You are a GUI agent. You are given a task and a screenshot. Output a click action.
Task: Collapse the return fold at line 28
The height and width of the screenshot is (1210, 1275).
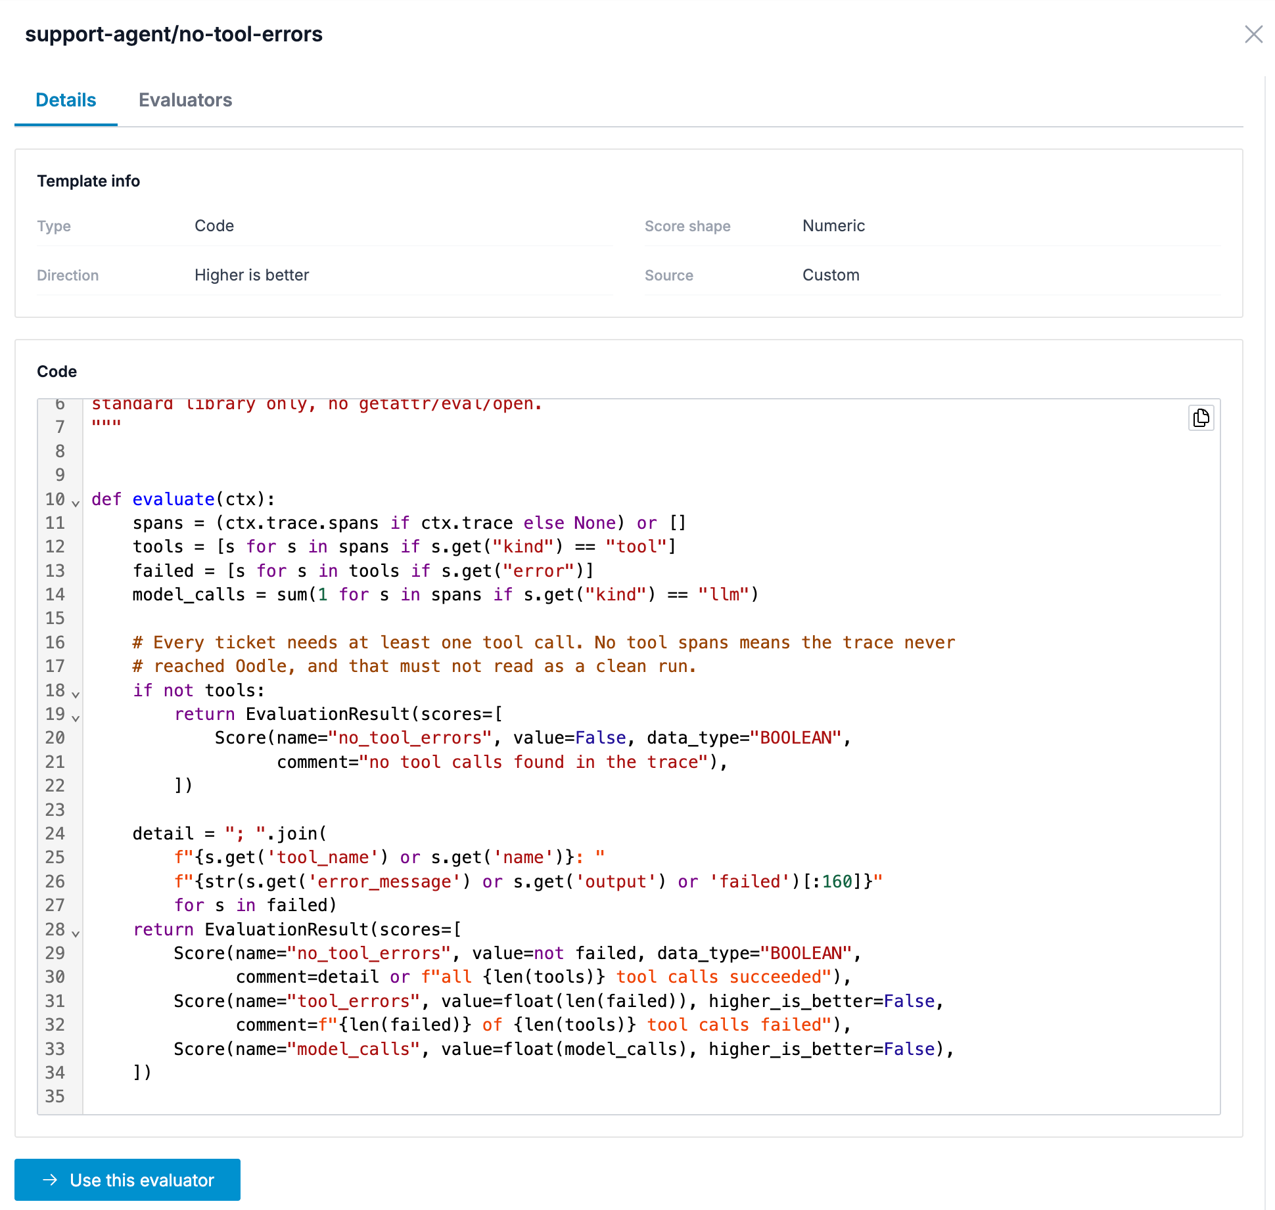pyautogui.click(x=76, y=934)
